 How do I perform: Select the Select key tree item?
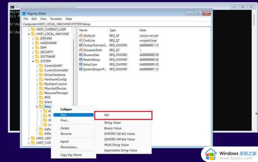(x=48, y=102)
